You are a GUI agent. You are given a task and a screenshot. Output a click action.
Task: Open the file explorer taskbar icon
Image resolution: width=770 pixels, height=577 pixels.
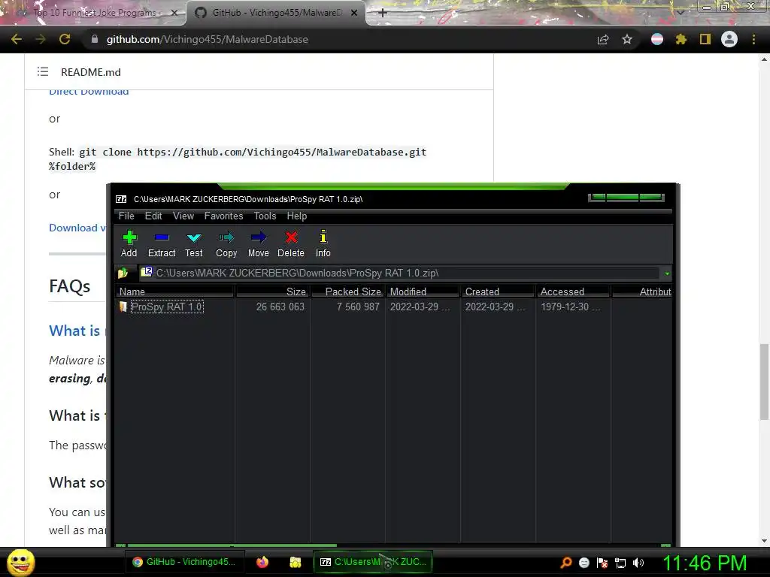coord(295,562)
